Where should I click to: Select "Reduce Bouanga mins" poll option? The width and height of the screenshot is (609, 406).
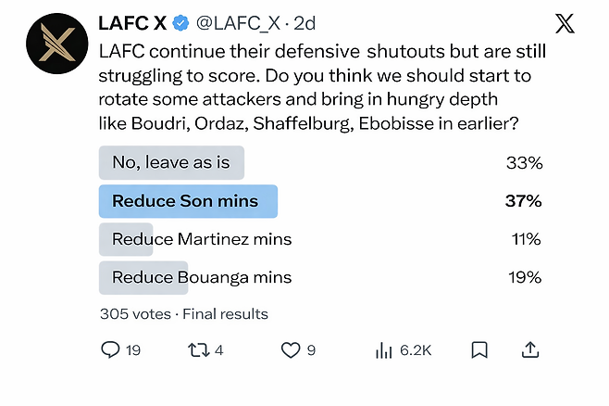point(202,276)
